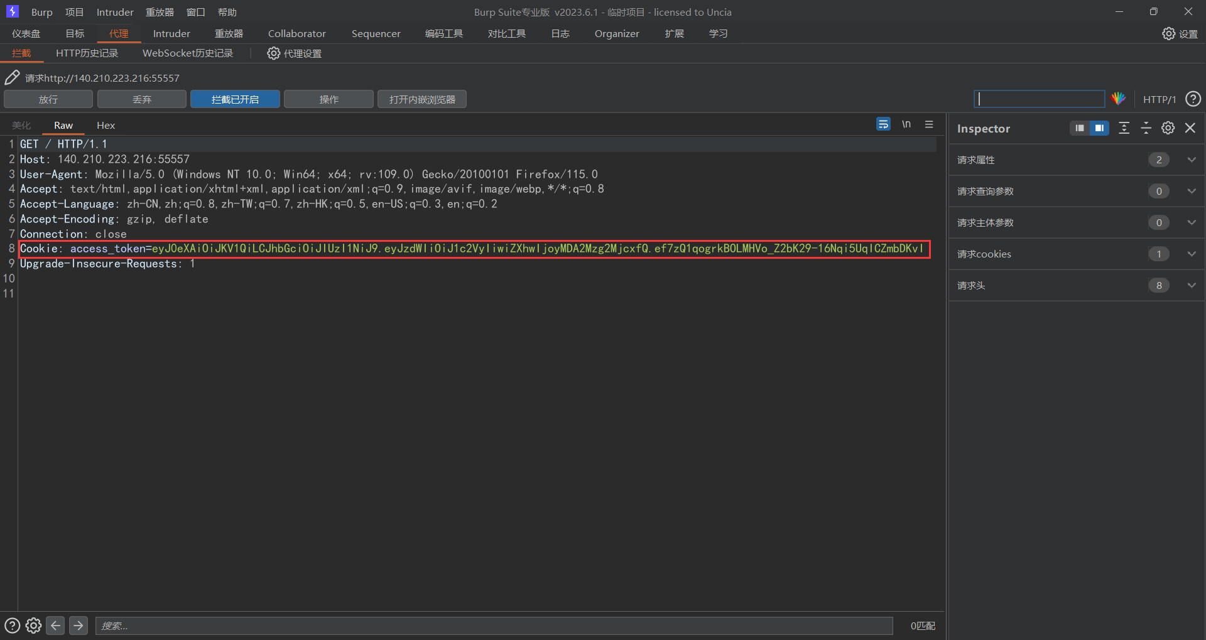The image size is (1206, 640).
Task: Open the proxy settings gear icon
Action: (x=273, y=53)
